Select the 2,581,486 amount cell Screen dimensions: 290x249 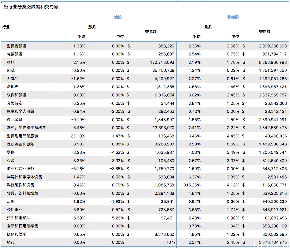[277, 177]
